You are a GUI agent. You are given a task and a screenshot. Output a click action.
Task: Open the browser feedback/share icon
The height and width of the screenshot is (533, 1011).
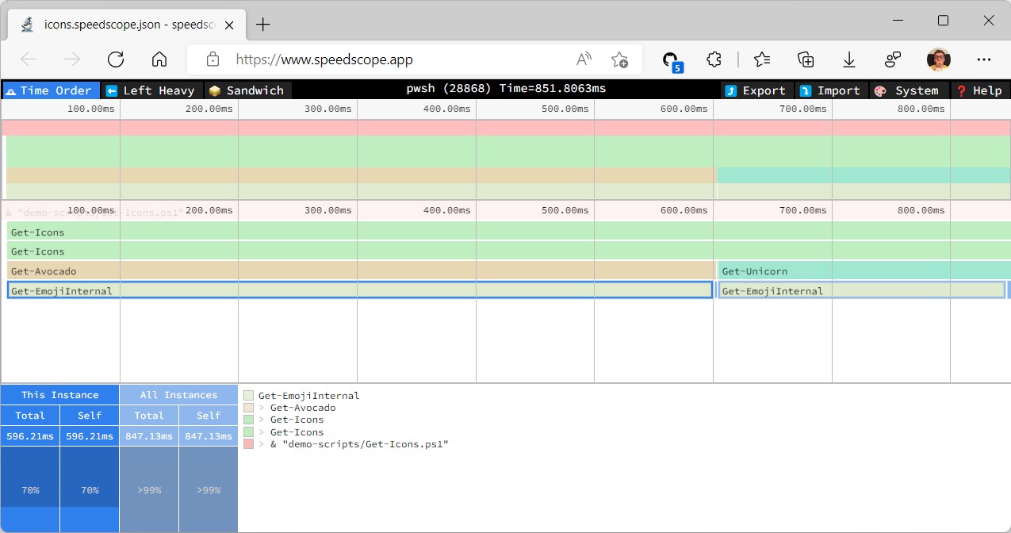(894, 59)
